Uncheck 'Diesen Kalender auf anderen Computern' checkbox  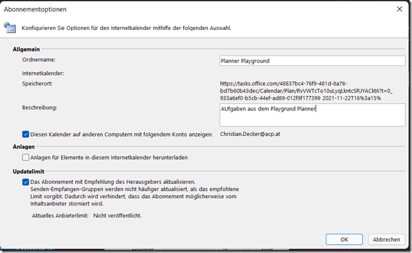click(26, 134)
